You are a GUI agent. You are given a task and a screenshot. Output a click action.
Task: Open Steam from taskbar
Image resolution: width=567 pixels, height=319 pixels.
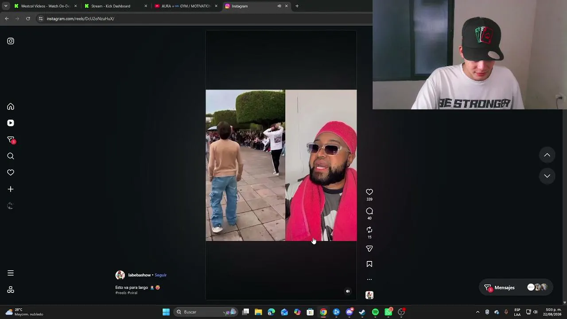point(362,312)
